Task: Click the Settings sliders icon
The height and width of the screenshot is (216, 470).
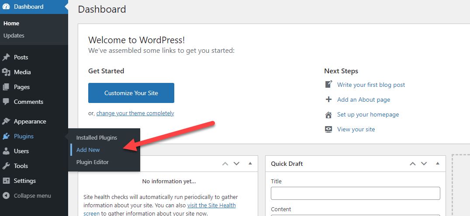Action: click(x=6, y=181)
